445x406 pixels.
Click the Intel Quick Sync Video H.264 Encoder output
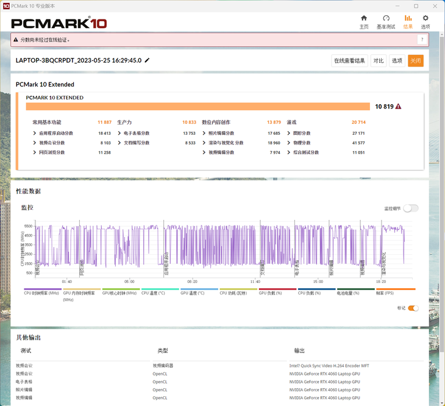pos(329,366)
